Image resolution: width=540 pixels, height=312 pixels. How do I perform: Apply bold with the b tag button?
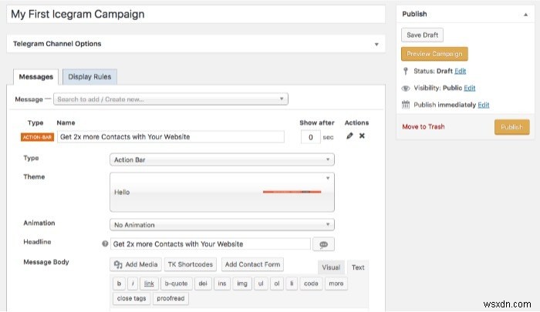tap(119, 283)
